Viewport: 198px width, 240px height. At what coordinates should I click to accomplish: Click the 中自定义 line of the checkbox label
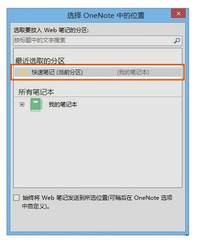pyautogui.click(x=36, y=206)
